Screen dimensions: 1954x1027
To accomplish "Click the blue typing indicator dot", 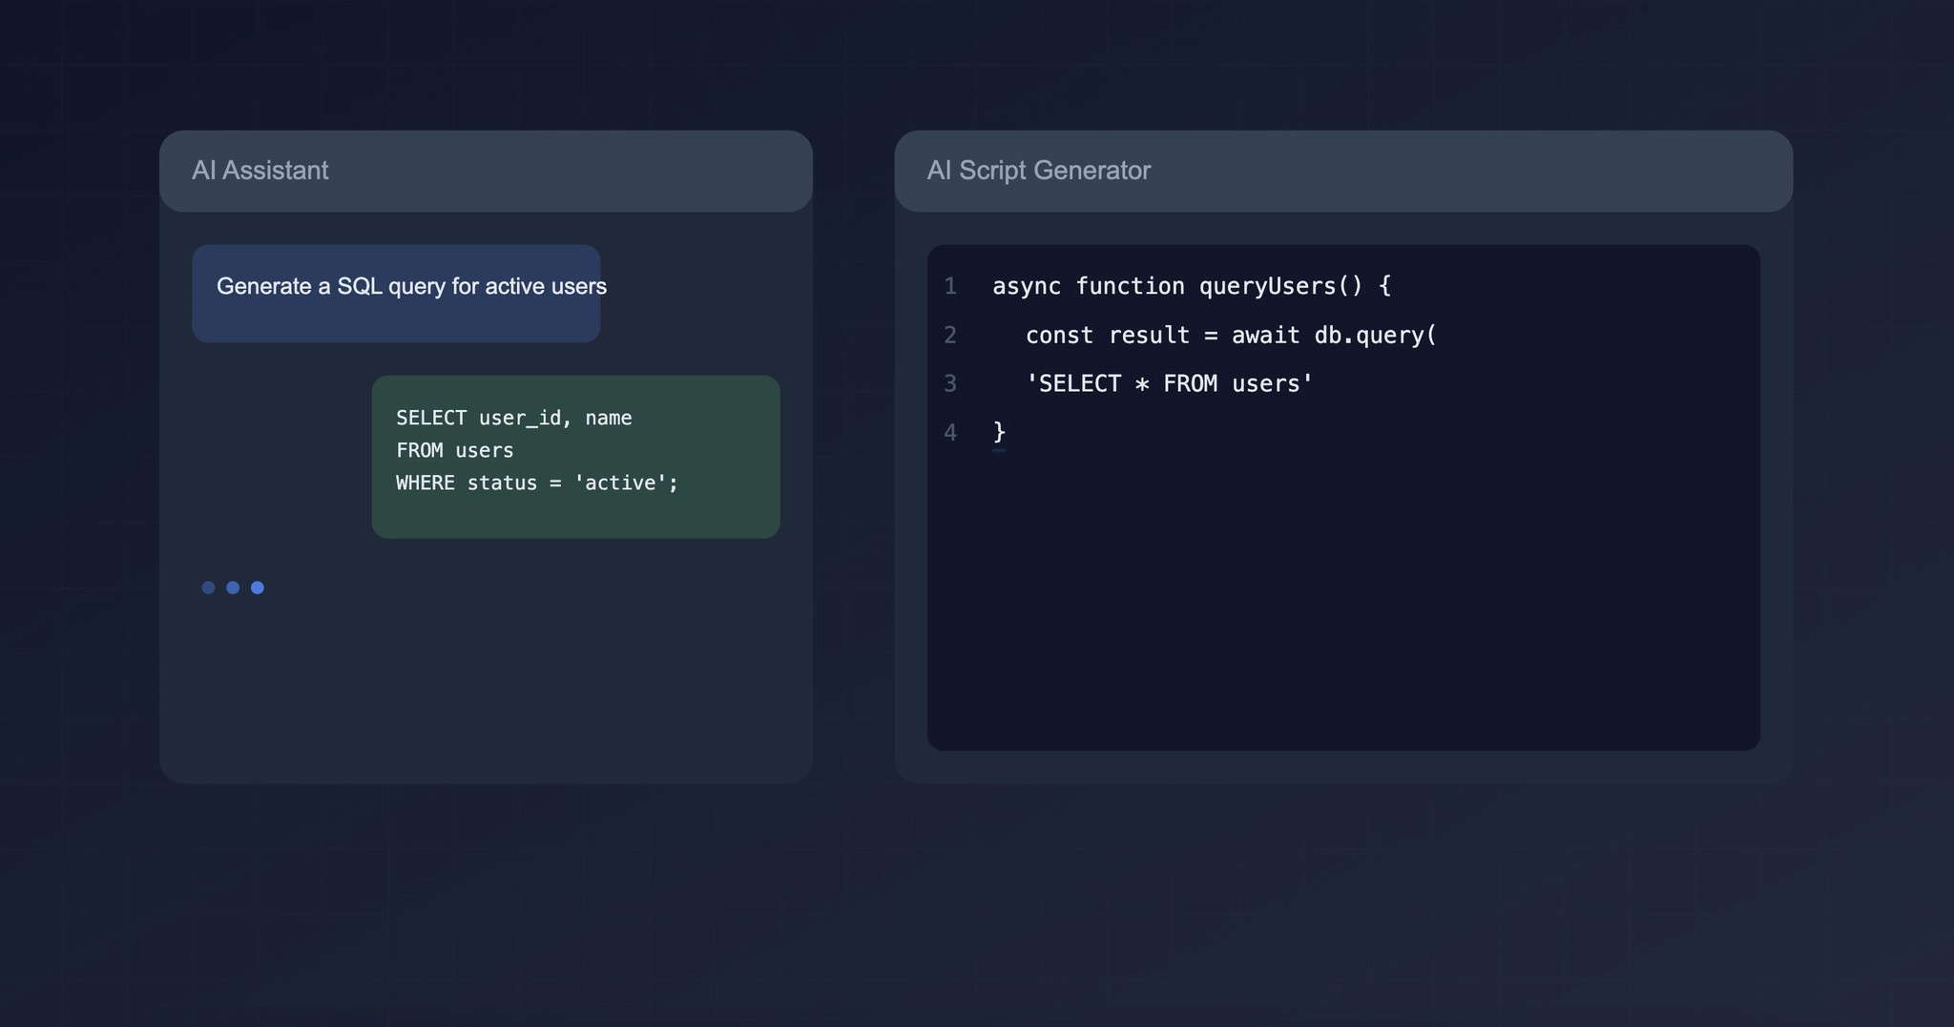I will 257,587.
